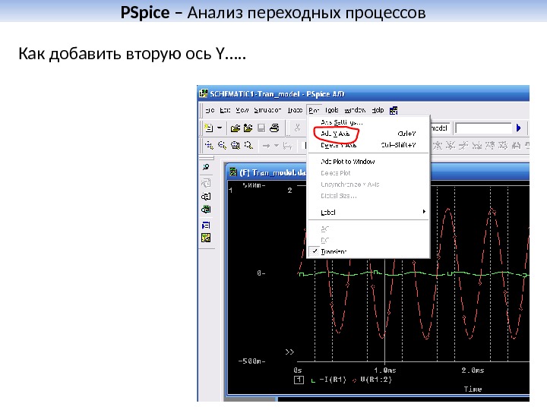Click the green-tinted fourth sidebar icon
This screenshot has height=410, width=547.
click(x=206, y=210)
